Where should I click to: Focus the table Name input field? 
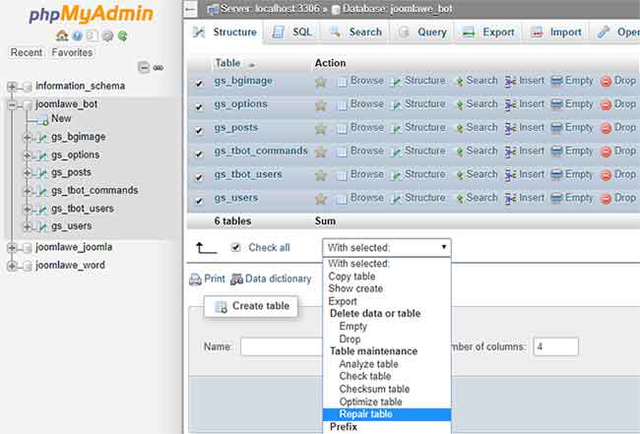coord(282,346)
